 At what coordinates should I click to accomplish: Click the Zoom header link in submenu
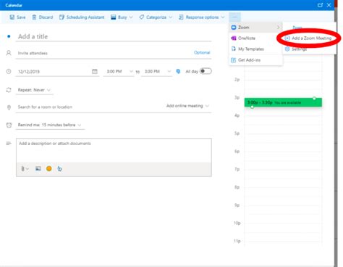click(x=297, y=28)
